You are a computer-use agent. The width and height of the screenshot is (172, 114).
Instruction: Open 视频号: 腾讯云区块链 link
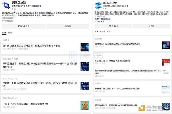(x=103, y=19)
